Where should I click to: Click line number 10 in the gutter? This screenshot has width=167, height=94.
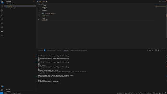[39, 20]
